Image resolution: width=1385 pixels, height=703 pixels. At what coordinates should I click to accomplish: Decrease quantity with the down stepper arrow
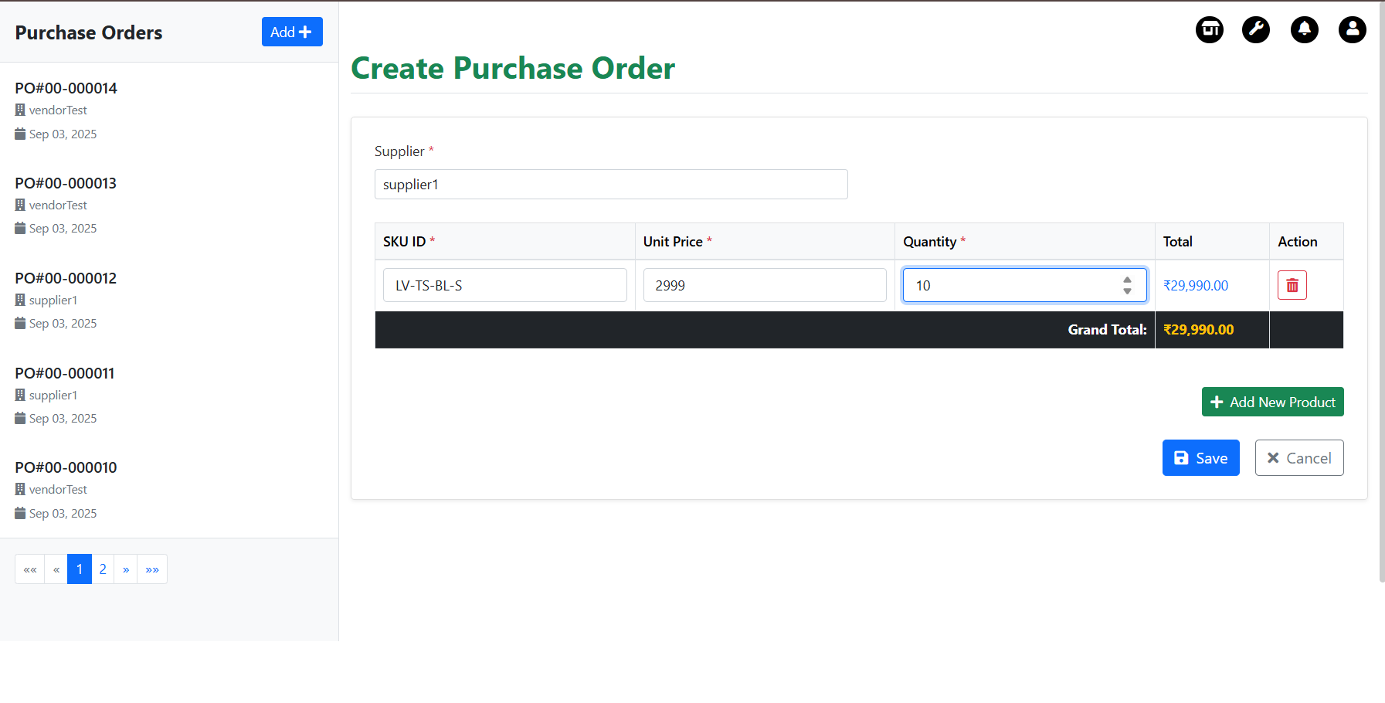[1127, 291]
